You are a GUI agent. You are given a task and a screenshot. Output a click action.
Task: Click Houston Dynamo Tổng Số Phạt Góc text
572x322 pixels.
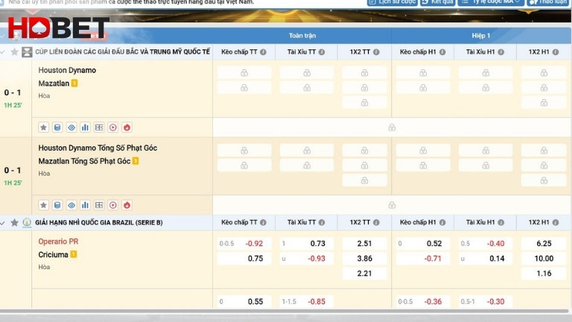(x=98, y=148)
